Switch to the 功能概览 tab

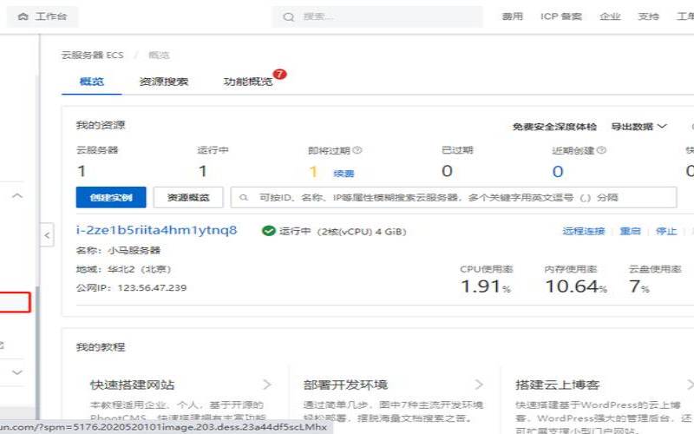pyautogui.click(x=248, y=82)
